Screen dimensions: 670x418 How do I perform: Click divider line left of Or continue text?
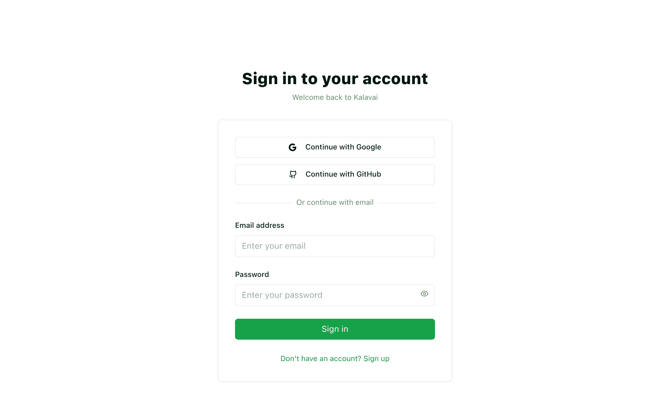pyautogui.click(x=263, y=203)
